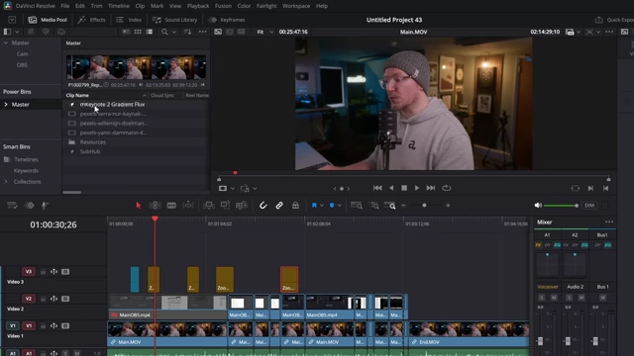Expand Master under Power Bins
The width and height of the screenshot is (634, 356).
tap(6, 105)
